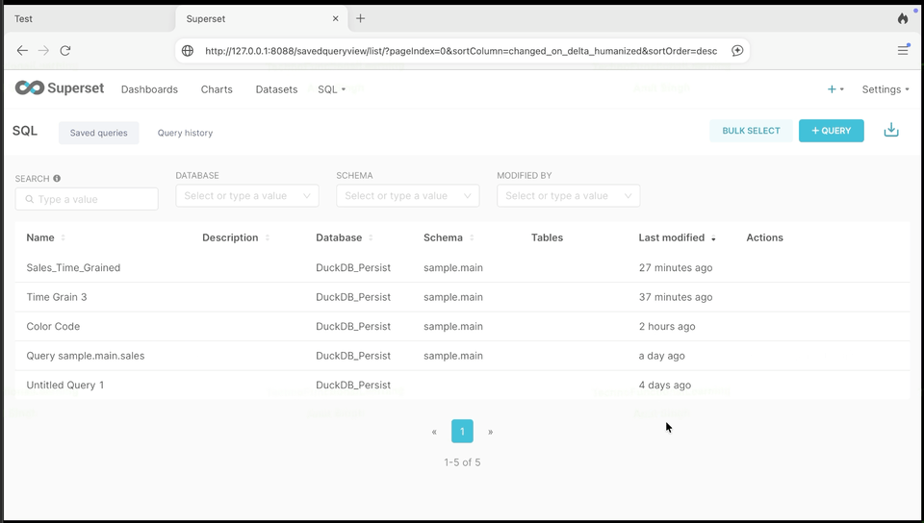The image size is (924, 523).
Task: Open the Schema filter dropdown
Action: 408,196
